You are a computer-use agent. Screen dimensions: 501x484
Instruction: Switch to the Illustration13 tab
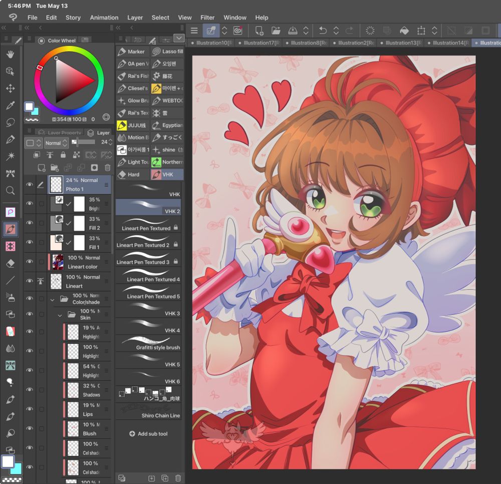(x=401, y=43)
